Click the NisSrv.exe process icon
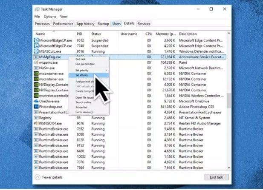This screenshot has width=263, height=190. click(x=36, y=68)
